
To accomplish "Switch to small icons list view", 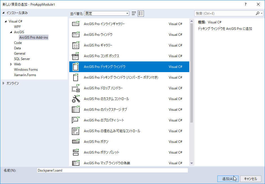I will point(141,14).
